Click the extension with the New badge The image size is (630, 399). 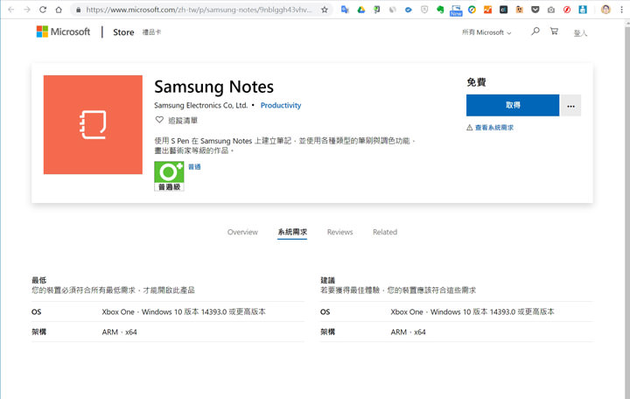tap(456, 10)
